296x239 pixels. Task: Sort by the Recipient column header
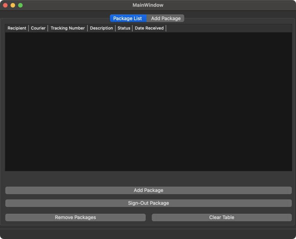[17, 28]
